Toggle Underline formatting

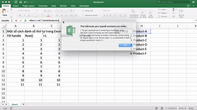pos(29,15)
